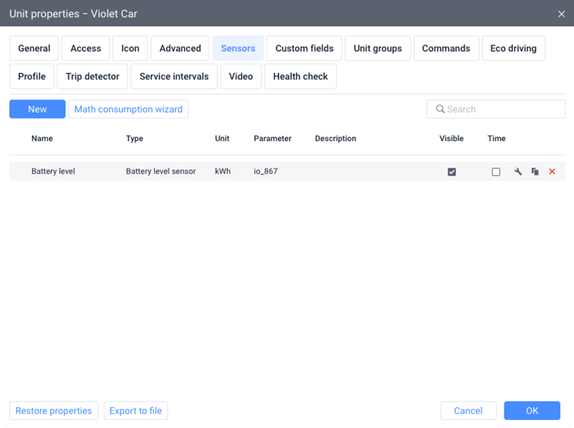The image size is (574, 428).
Task: Delete Battery level sensor with red X icon
Action: point(552,172)
